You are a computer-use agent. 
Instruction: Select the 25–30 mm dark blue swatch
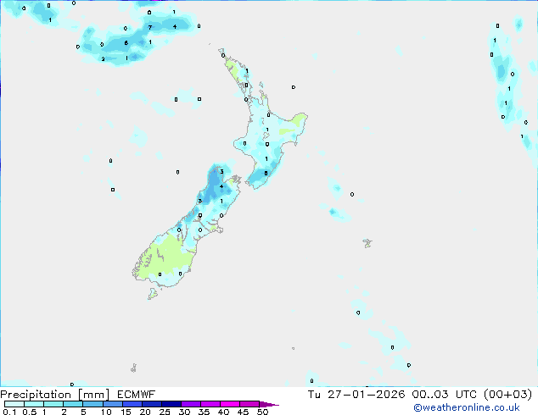(171, 404)
